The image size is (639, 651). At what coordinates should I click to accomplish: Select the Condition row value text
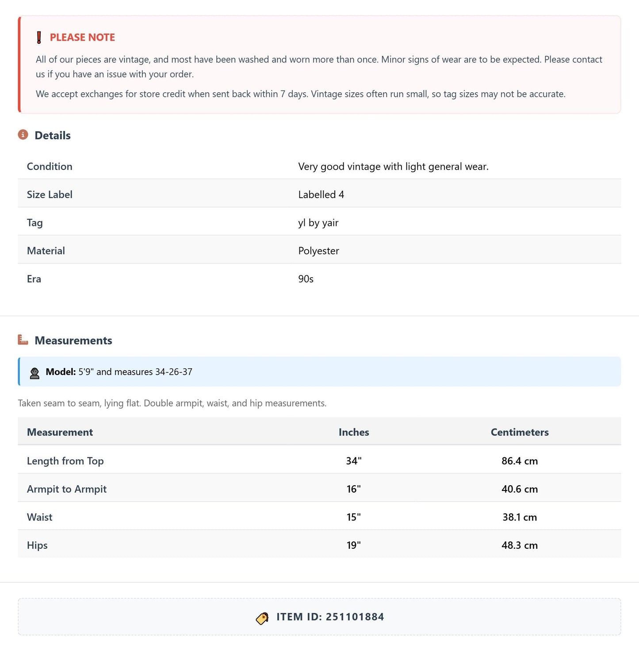click(393, 167)
